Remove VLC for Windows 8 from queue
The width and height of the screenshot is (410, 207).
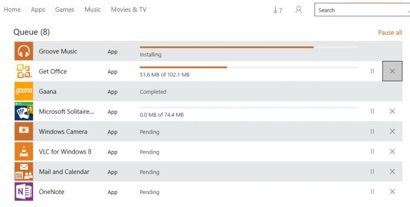[392, 151]
